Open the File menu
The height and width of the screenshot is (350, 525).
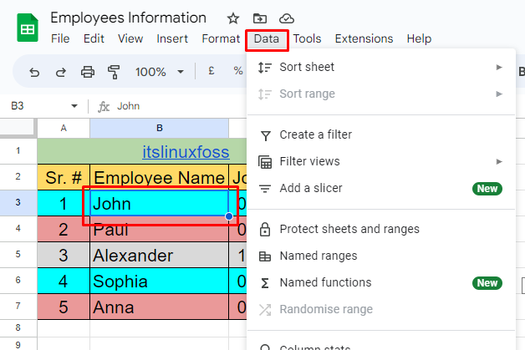[x=60, y=38]
